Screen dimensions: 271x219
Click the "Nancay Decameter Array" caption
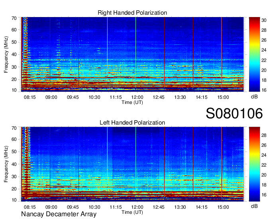[59, 214]
